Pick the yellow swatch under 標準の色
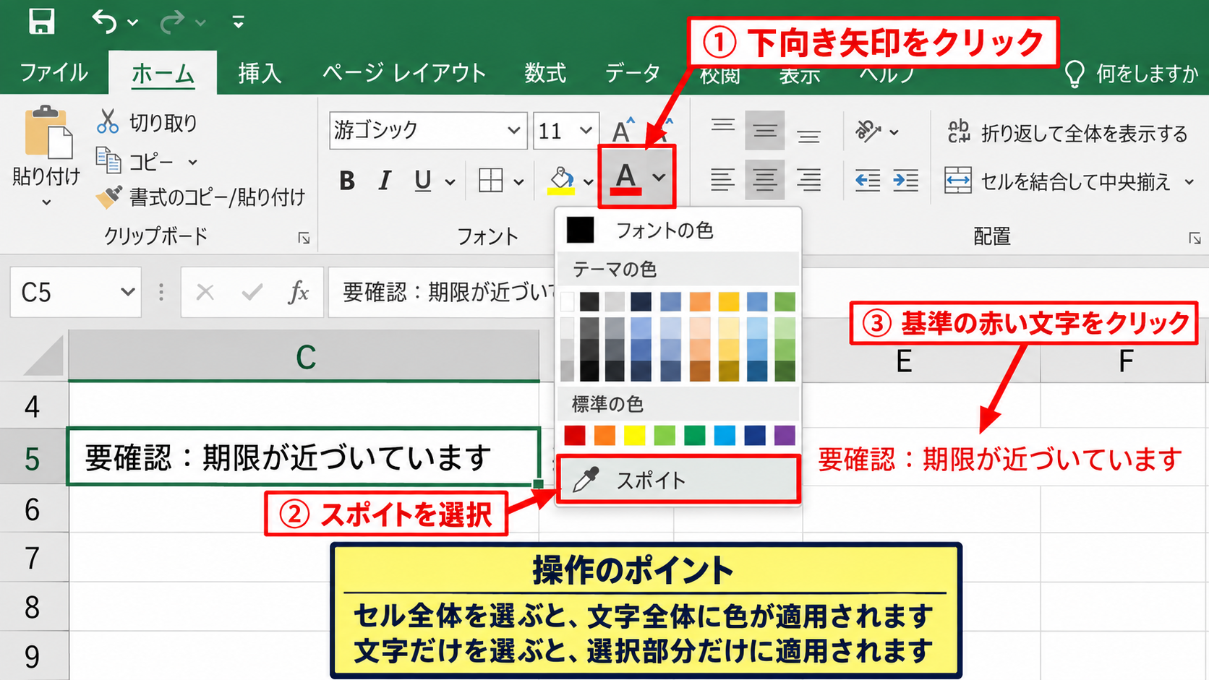 pyautogui.click(x=635, y=435)
